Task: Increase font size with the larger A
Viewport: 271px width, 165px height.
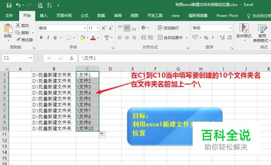Action: click(x=104, y=28)
